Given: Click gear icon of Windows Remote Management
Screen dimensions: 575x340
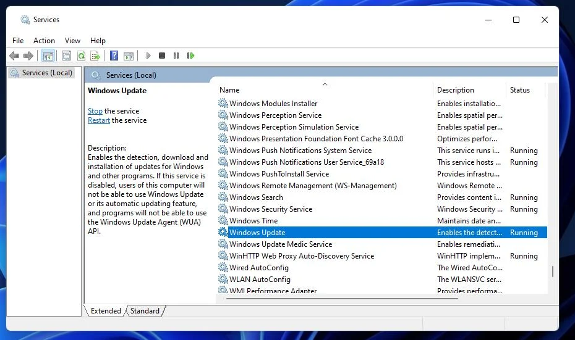Looking at the screenshot, I should [223, 185].
